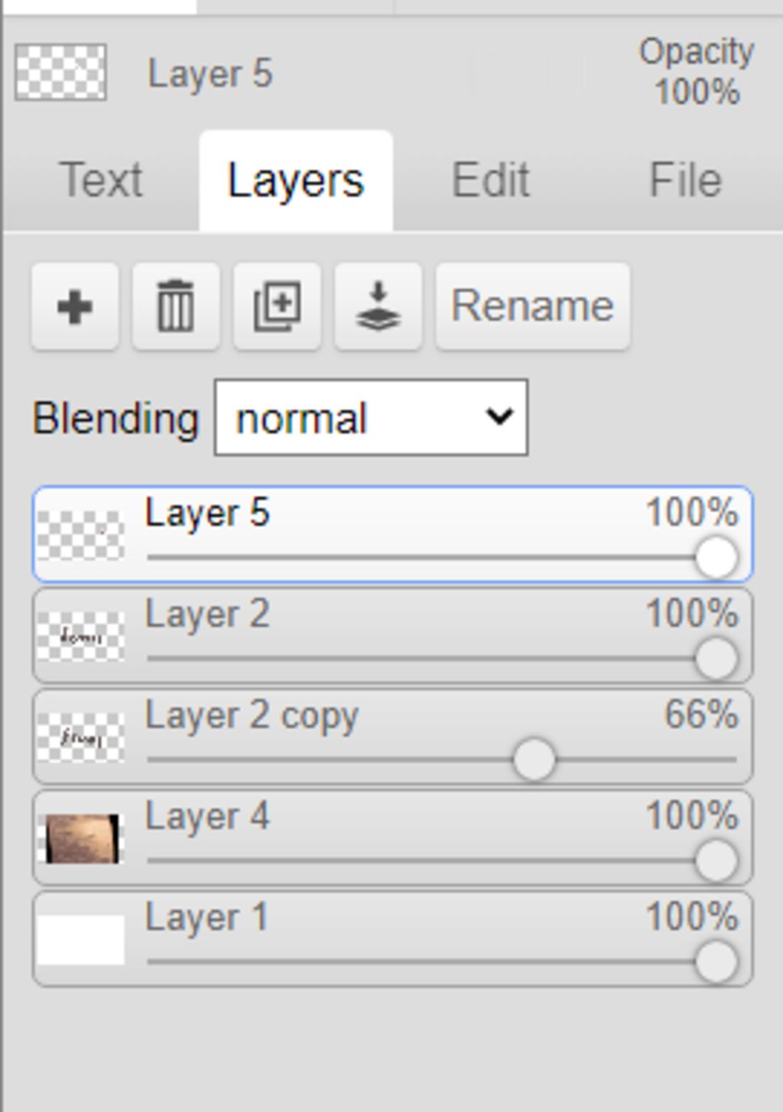Image resolution: width=783 pixels, height=1112 pixels.
Task: Open the Blending mode dropdown
Action: [x=371, y=417]
